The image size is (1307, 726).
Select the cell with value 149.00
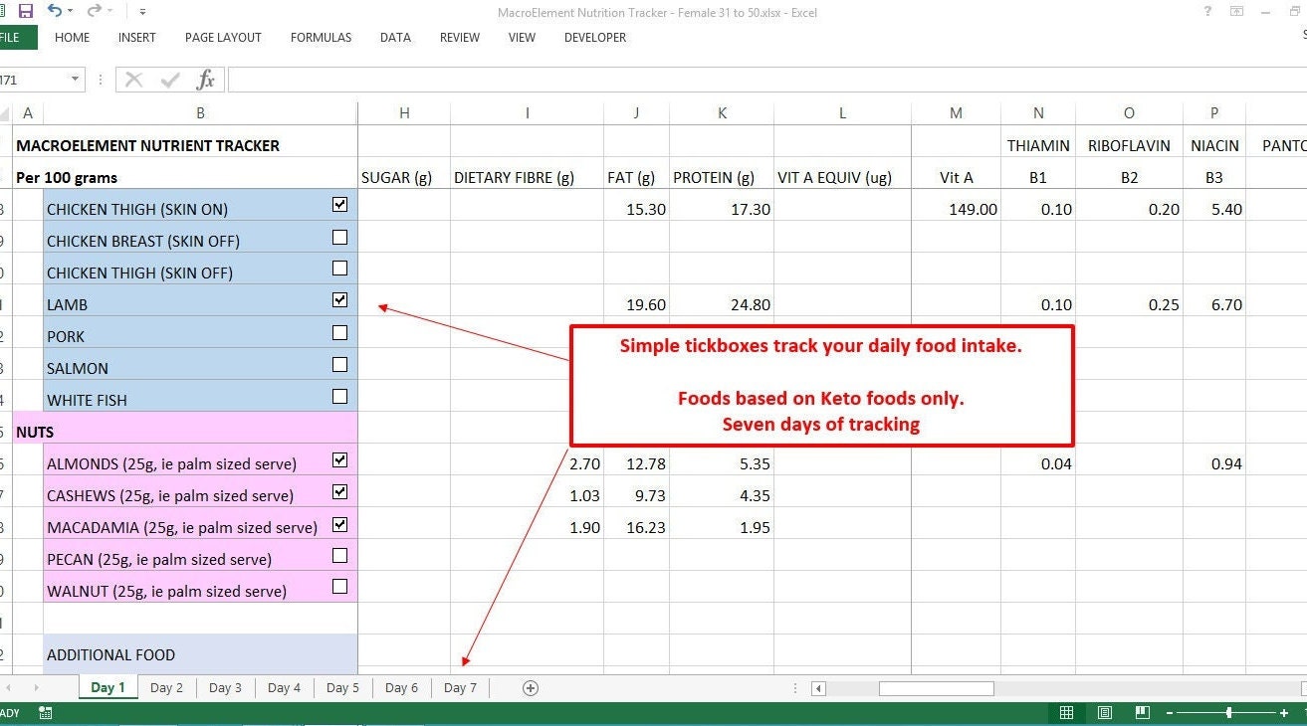point(956,209)
